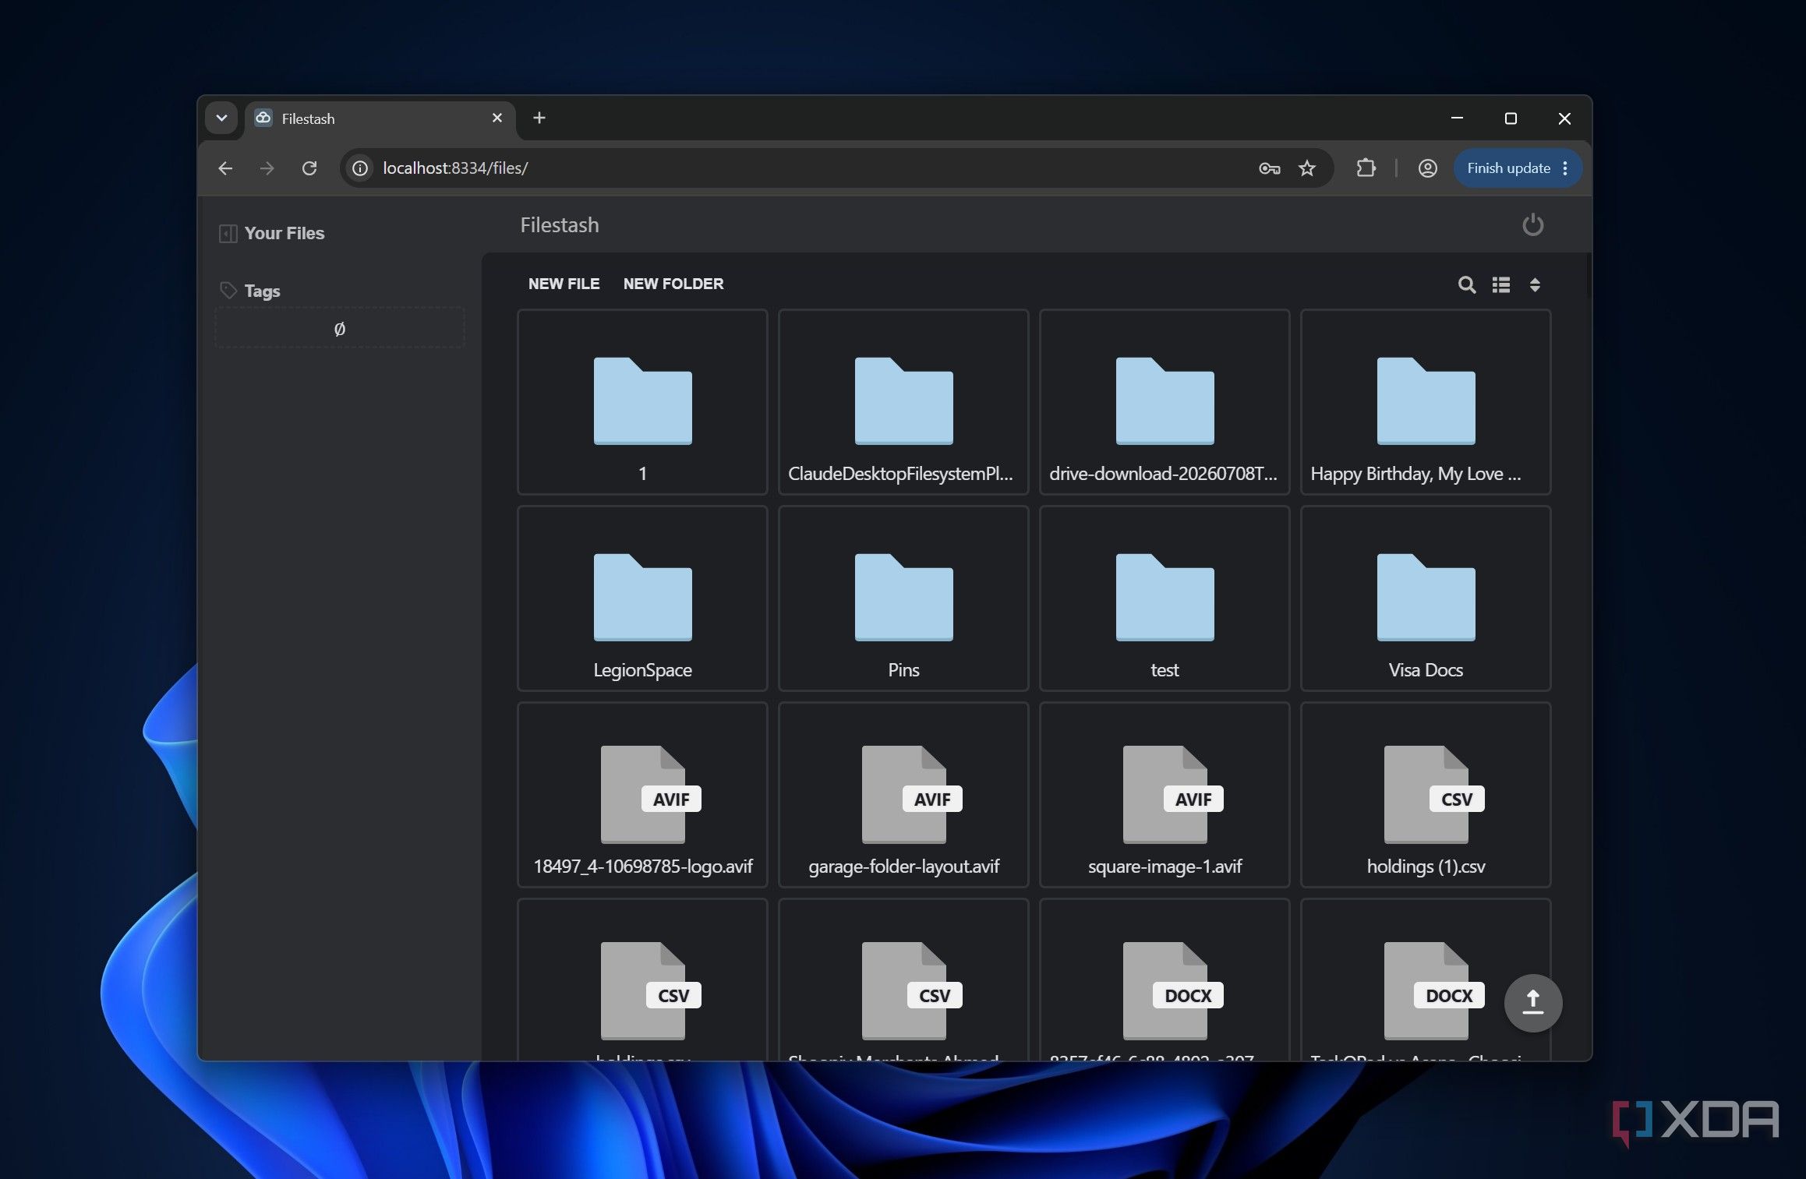
Task: Select holdings (1).csv file
Action: [x=1426, y=795]
